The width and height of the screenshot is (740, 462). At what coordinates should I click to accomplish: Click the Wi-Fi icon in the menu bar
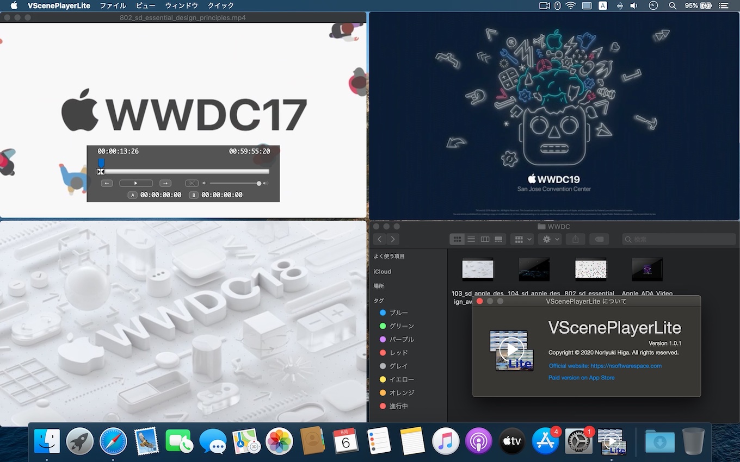(x=571, y=5)
